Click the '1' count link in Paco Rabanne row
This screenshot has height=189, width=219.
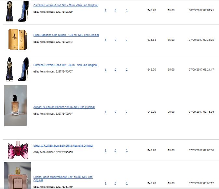[x=105, y=40]
